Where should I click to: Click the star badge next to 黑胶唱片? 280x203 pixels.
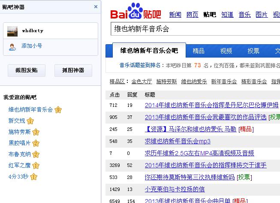[x=36, y=143]
